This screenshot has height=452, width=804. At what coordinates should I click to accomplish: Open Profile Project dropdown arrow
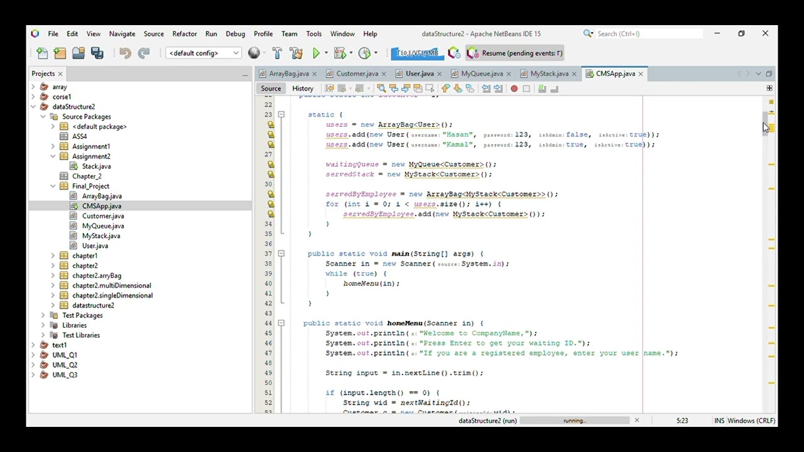click(x=375, y=53)
